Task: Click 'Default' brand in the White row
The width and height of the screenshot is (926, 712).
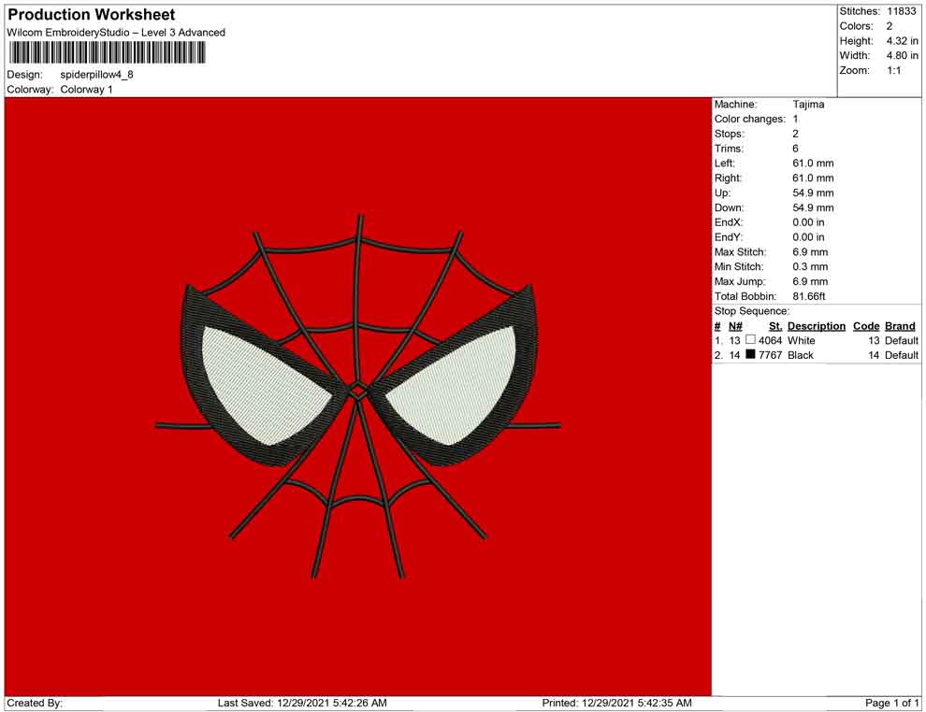Action: [901, 340]
